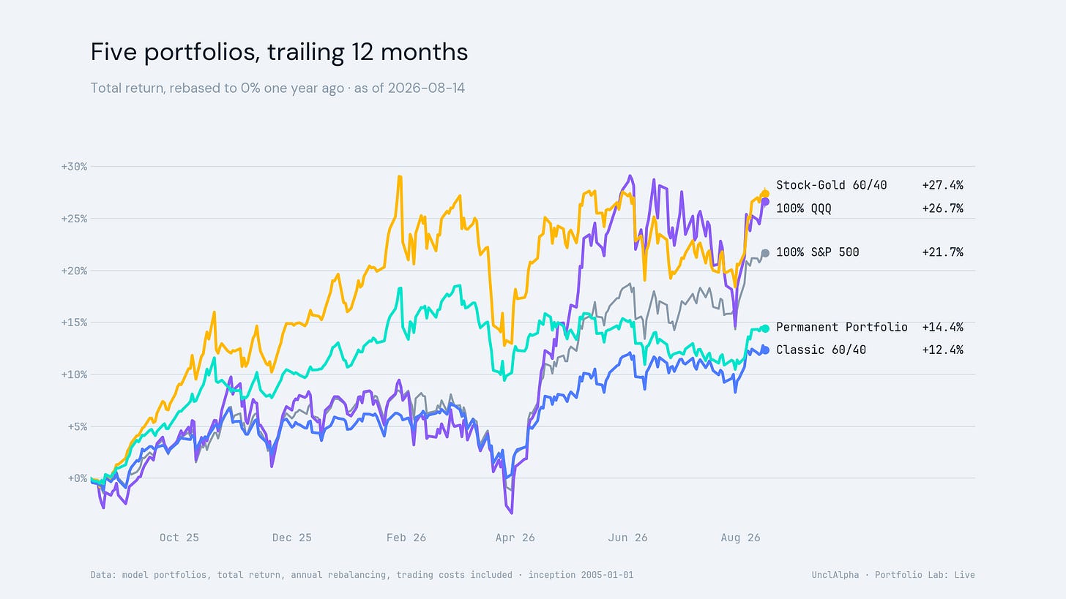This screenshot has width=1066, height=599.
Task: Select the Permanent Portfolio series label
Action: click(841, 327)
